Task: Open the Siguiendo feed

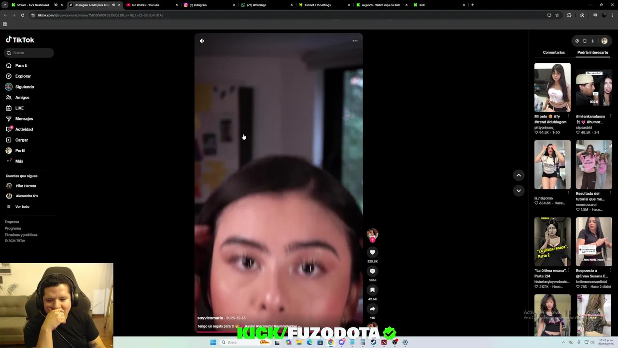Action: 24,87
